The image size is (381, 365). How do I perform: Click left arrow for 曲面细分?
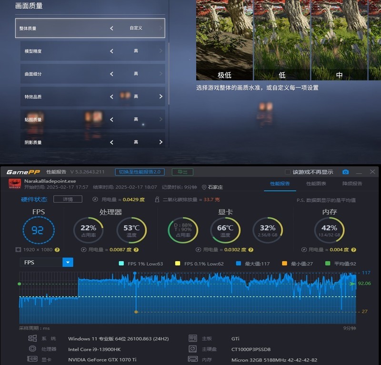click(x=111, y=74)
